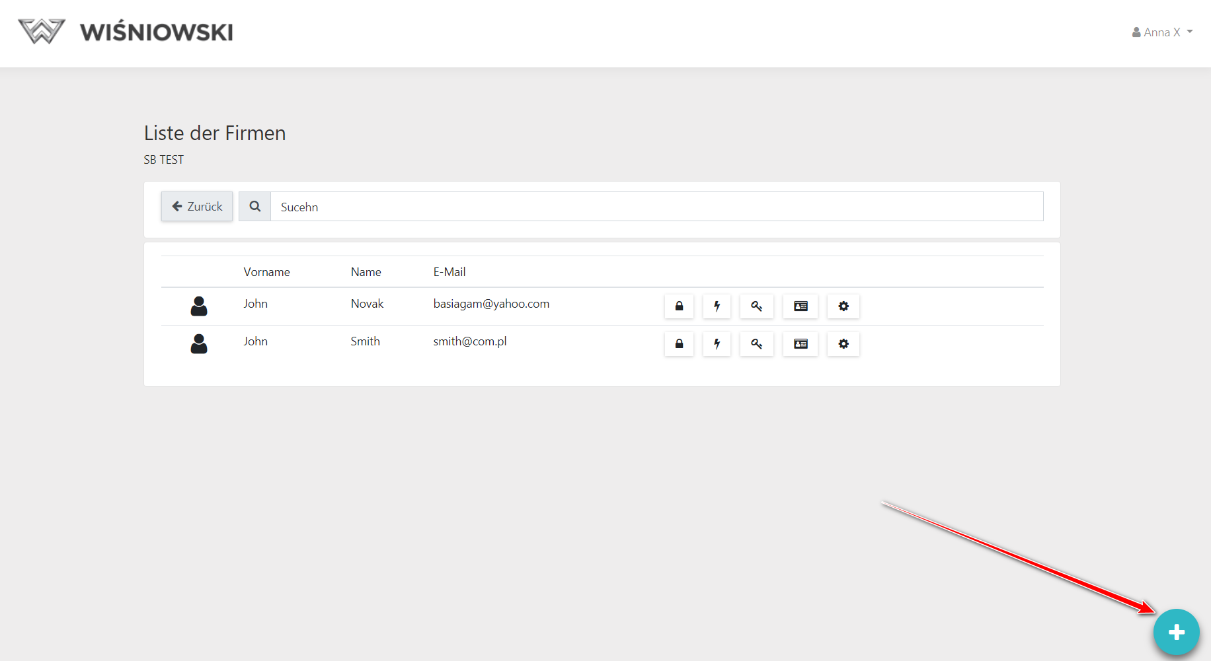Click lightning bolt icon in Novak row
The image size is (1211, 661).
point(717,306)
